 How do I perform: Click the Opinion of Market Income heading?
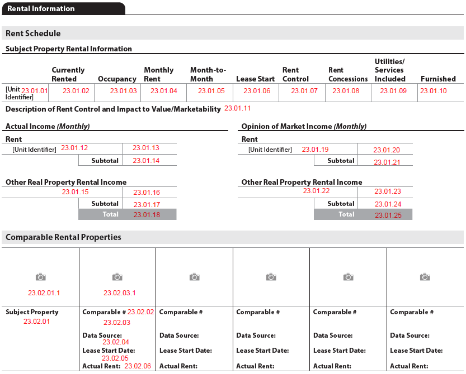304,126
